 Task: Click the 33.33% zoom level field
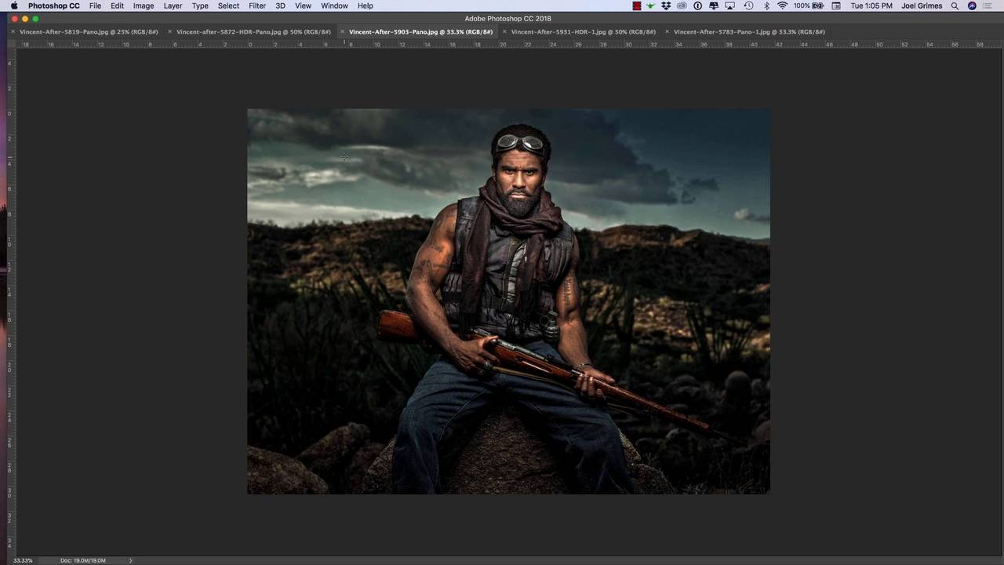click(x=23, y=560)
